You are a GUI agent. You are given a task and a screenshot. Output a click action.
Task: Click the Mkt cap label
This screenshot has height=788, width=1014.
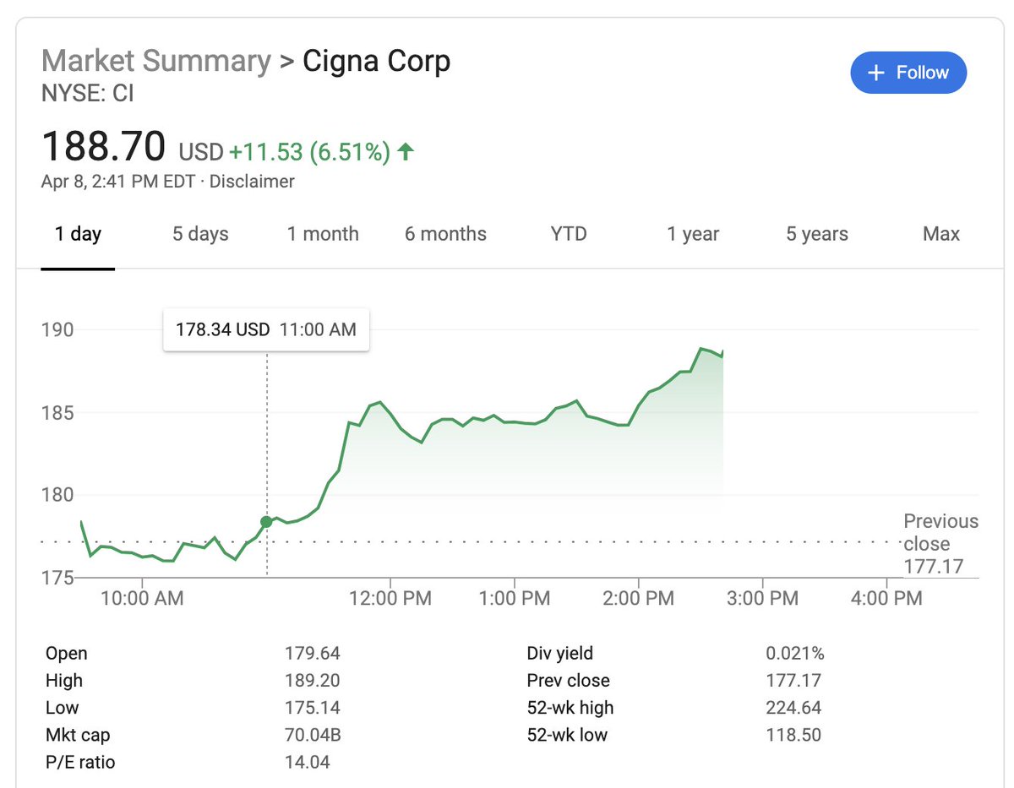pyautogui.click(x=78, y=735)
